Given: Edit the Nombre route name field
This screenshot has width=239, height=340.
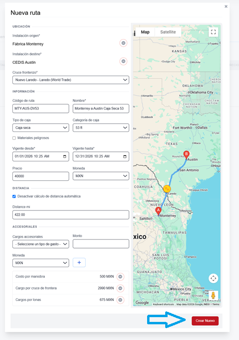Looking at the screenshot, I should coord(101,109).
